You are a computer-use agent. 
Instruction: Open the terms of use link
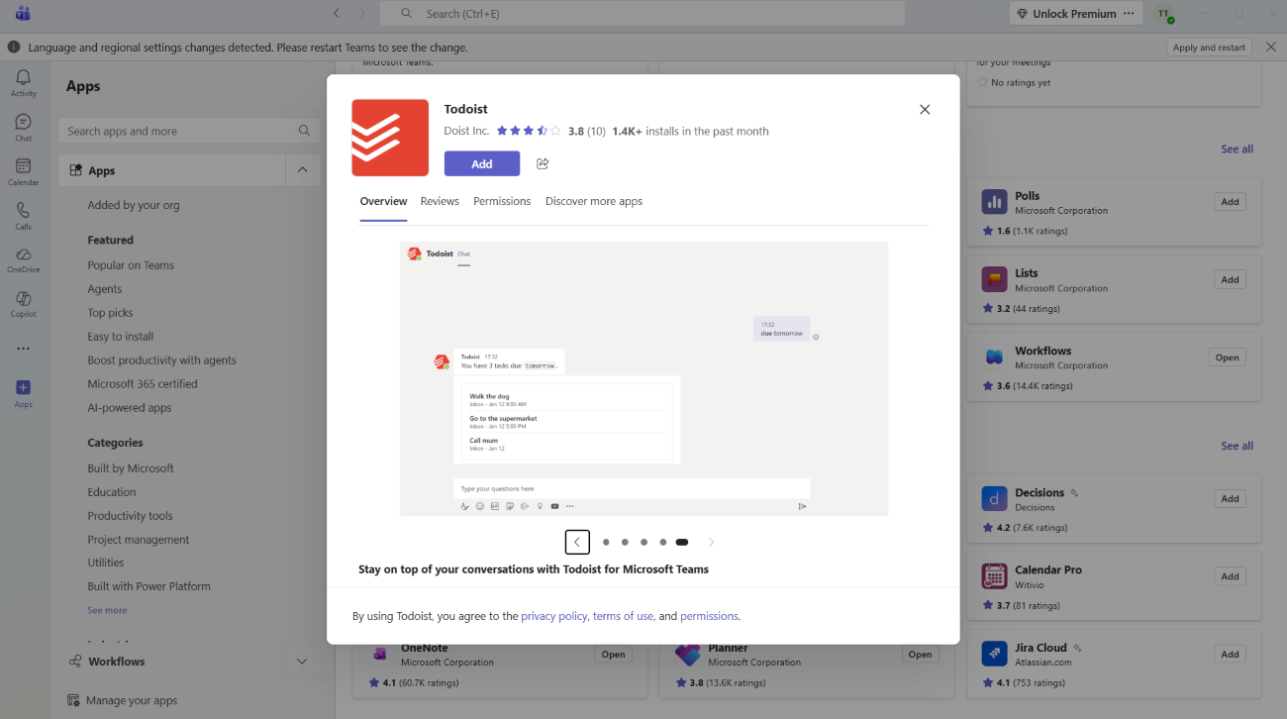pos(624,616)
